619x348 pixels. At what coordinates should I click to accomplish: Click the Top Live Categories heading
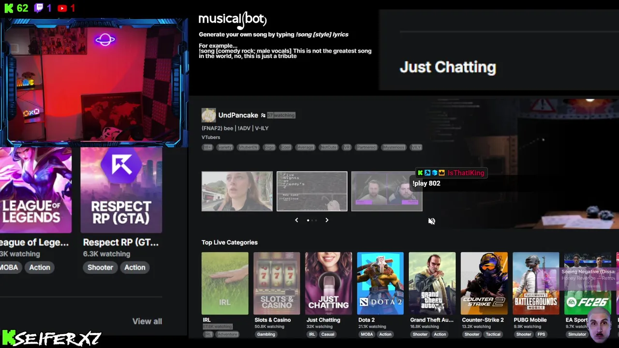[x=230, y=243]
